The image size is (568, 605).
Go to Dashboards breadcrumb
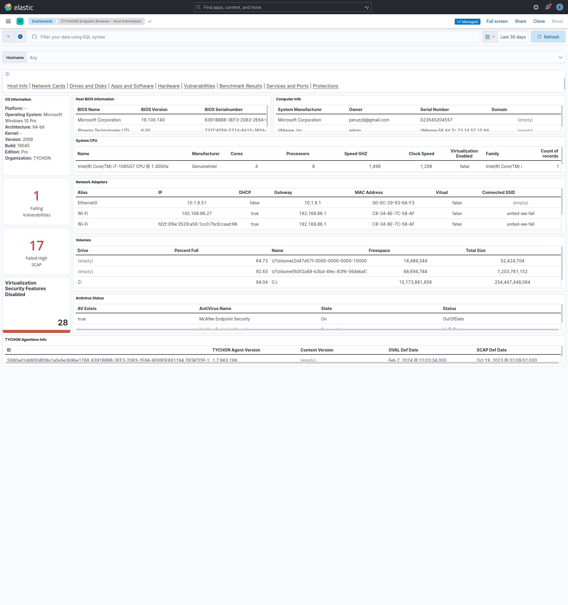pyautogui.click(x=42, y=21)
